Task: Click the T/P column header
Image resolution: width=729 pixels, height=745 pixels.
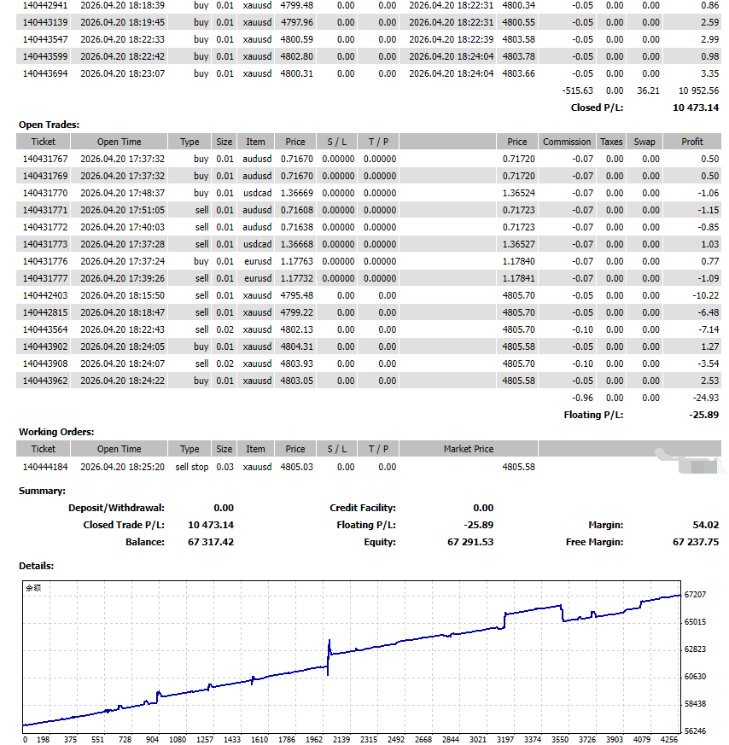Action: (376, 142)
